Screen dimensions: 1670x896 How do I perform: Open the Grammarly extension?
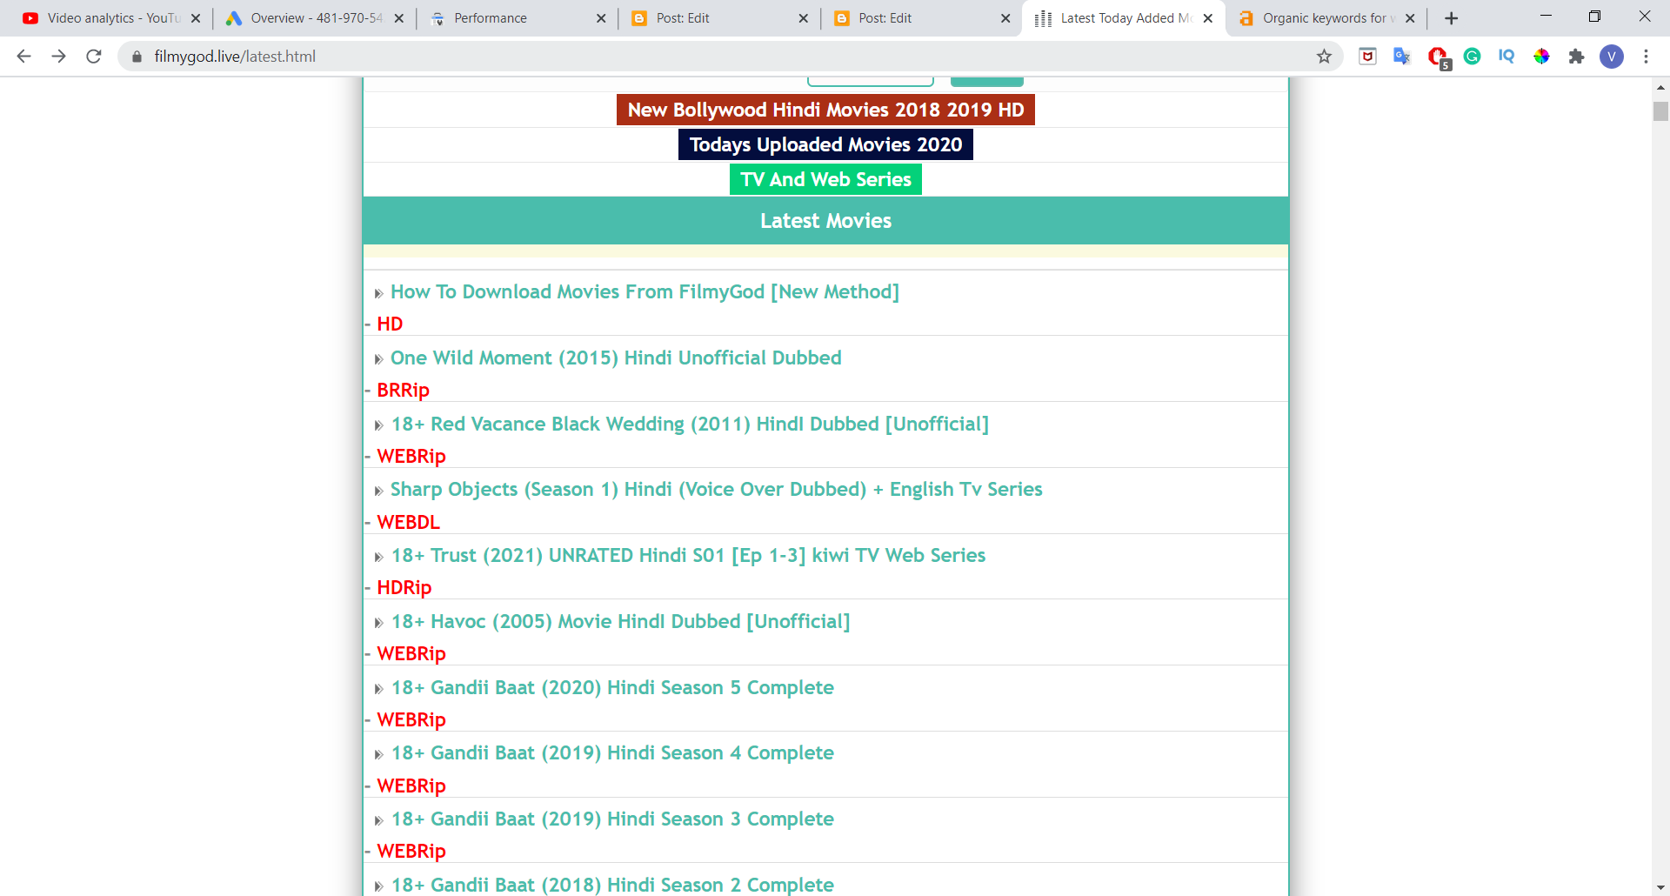pos(1472,57)
